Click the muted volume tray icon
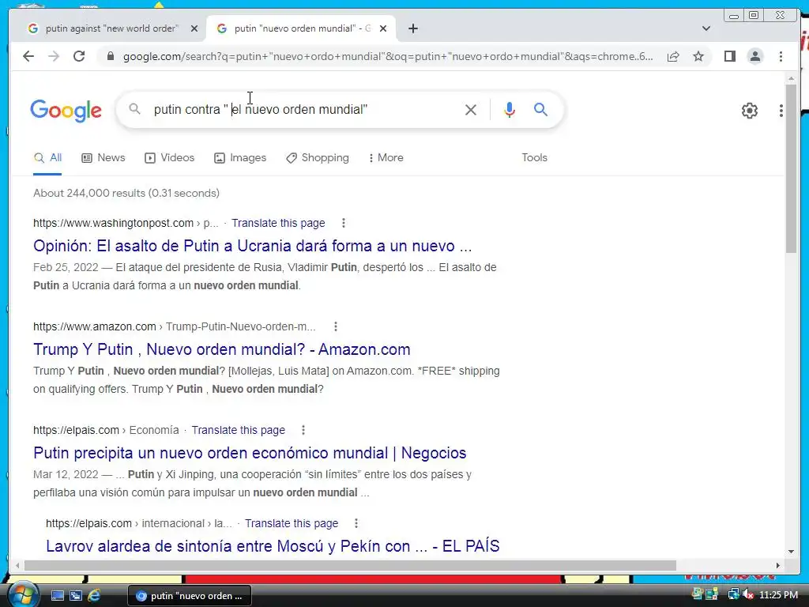 tap(747, 595)
